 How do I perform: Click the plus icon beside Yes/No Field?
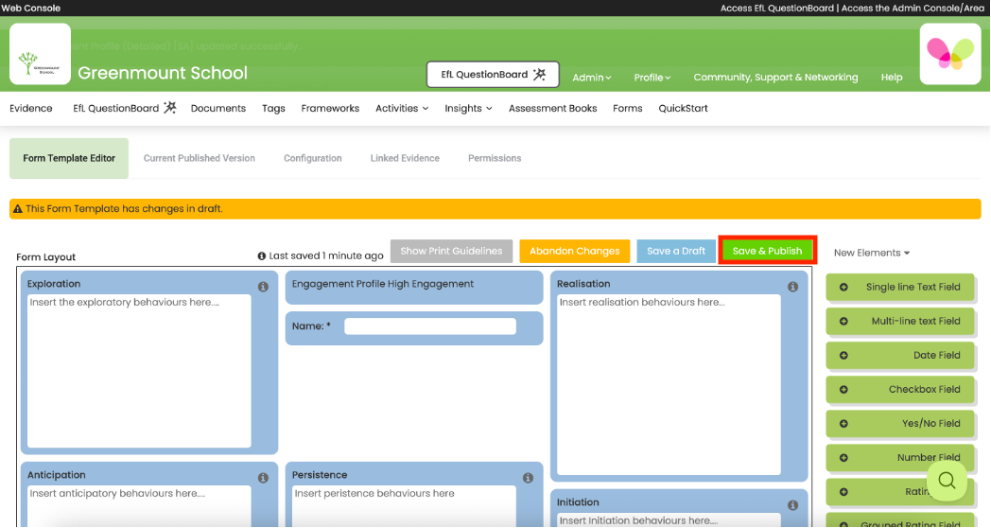[x=843, y=424]
